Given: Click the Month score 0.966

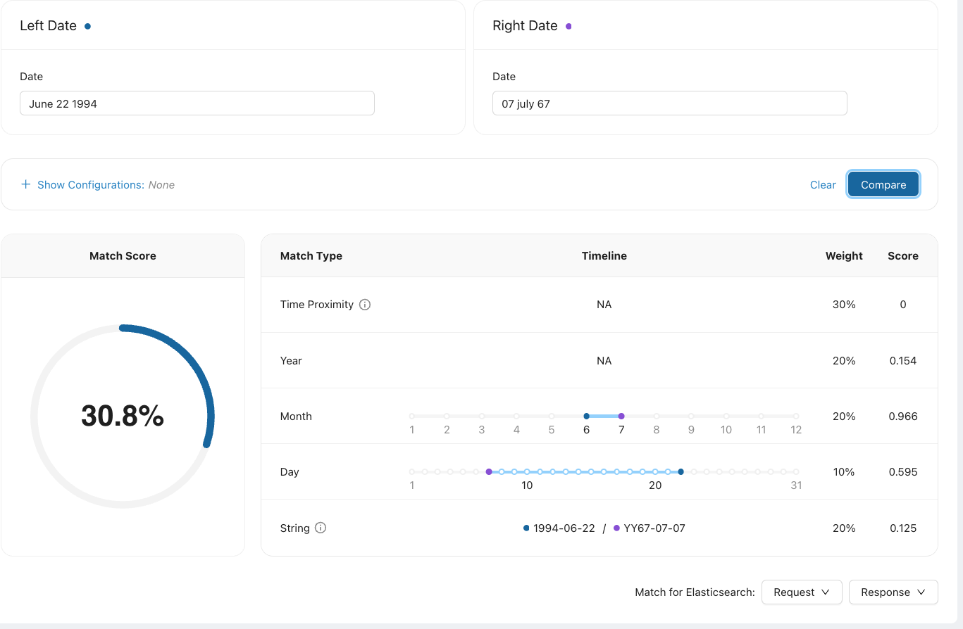Looking at the screenshot, I should pos(903,417).
